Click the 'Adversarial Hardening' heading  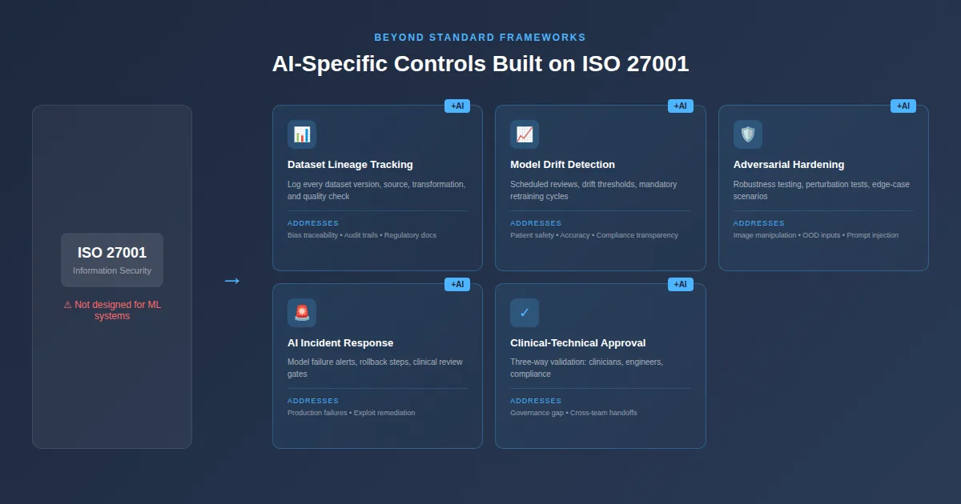point(789,165)
